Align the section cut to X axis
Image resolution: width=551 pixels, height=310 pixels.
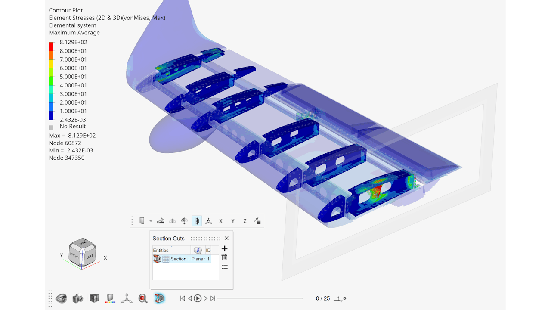pos(221,221)
